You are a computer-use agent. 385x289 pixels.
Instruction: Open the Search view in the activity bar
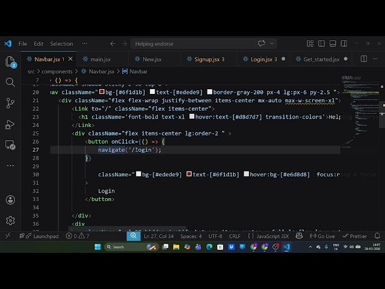[10, 82]
